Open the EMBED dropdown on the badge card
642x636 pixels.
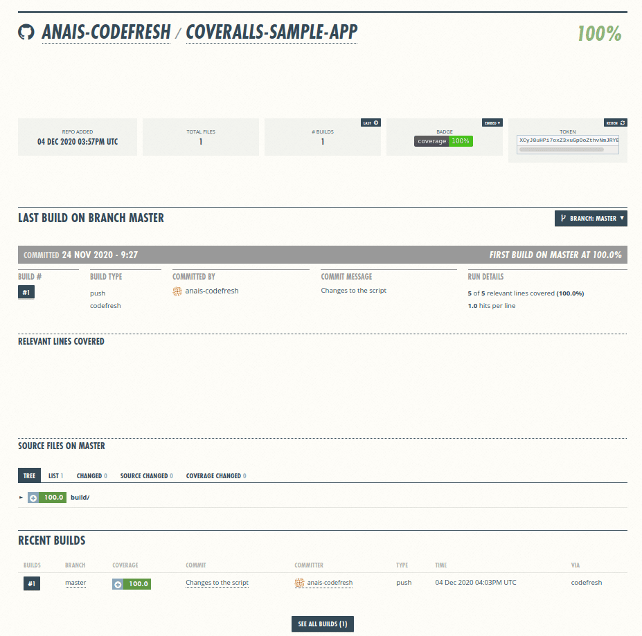coord(492,122)
